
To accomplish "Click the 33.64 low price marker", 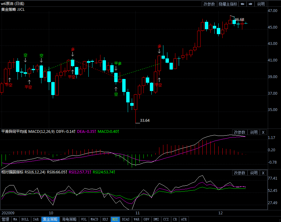I will 145,121.
